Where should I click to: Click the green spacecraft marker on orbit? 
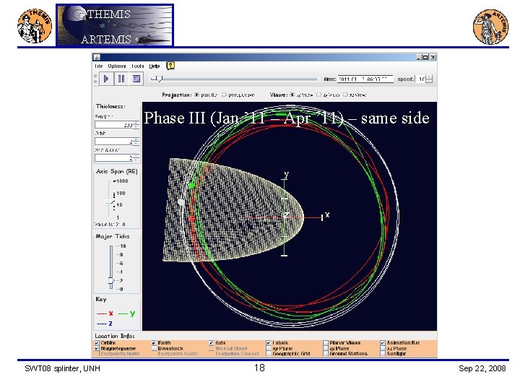[191, 185]
